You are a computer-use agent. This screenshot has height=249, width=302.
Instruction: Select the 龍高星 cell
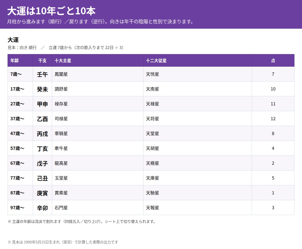tap(98, 163)
